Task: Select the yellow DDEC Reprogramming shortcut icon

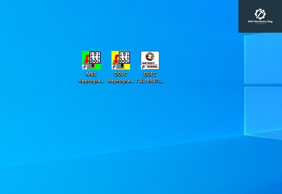Action: pos(121,60)
